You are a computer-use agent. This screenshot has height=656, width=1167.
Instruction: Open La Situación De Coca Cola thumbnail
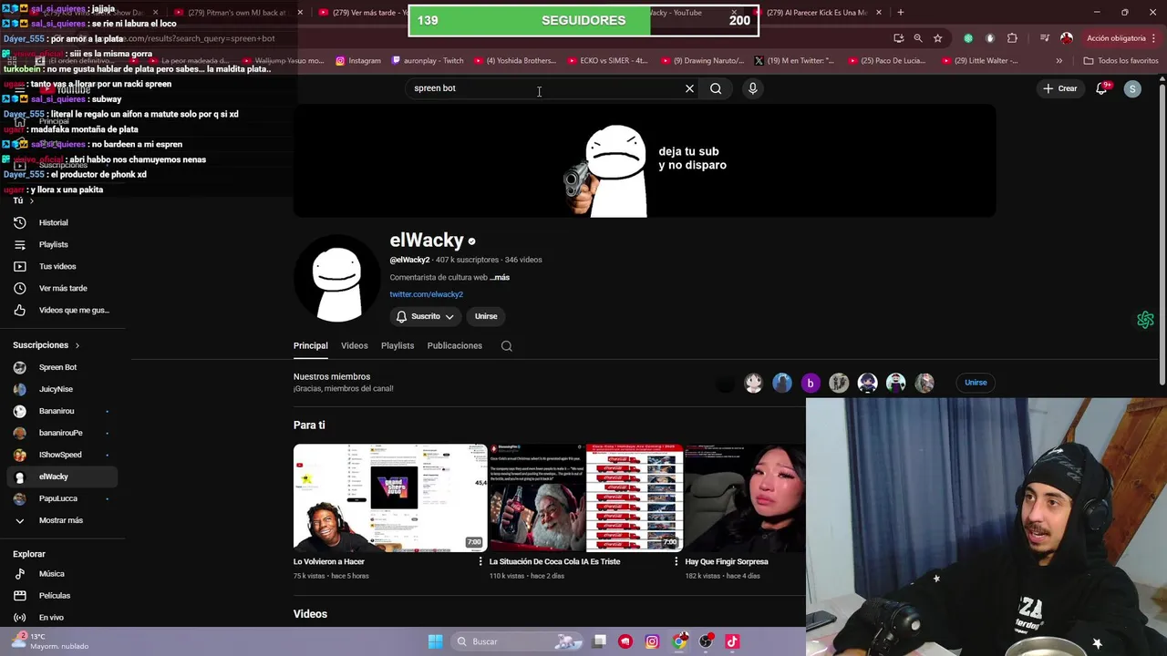[585, 497]
